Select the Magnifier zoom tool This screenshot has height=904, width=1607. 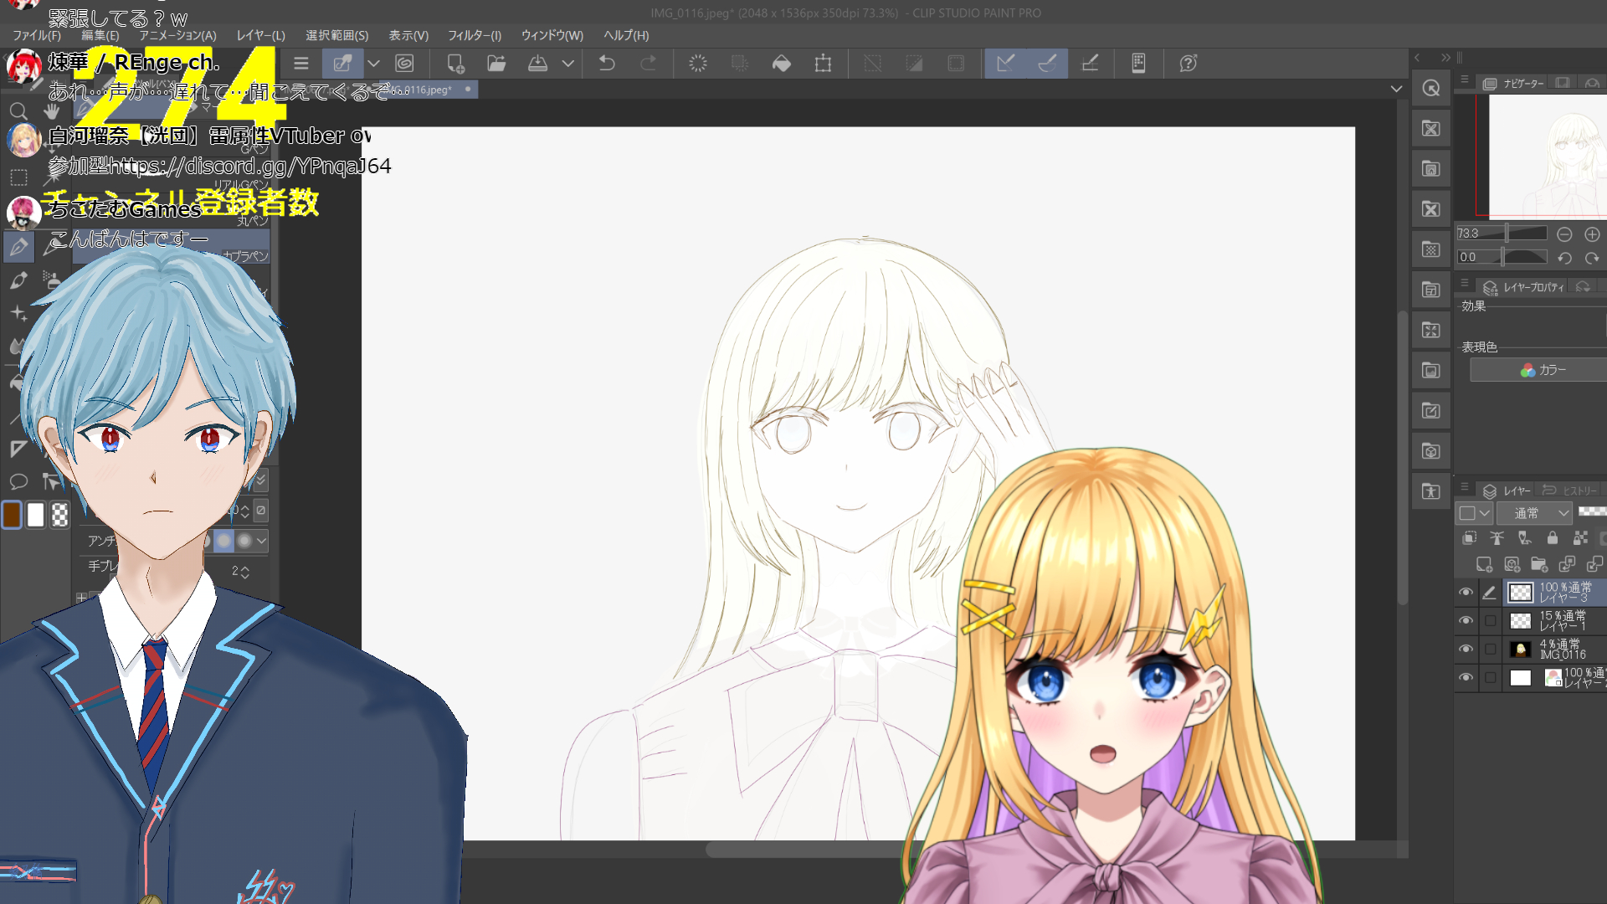coord(18,111)
